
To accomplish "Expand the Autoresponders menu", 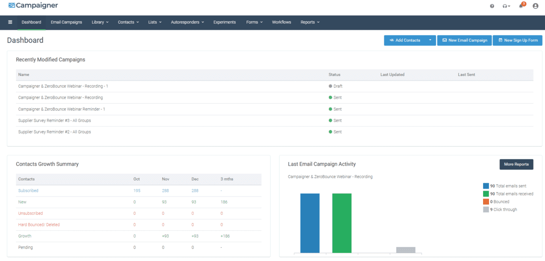I will click(187, 22).
